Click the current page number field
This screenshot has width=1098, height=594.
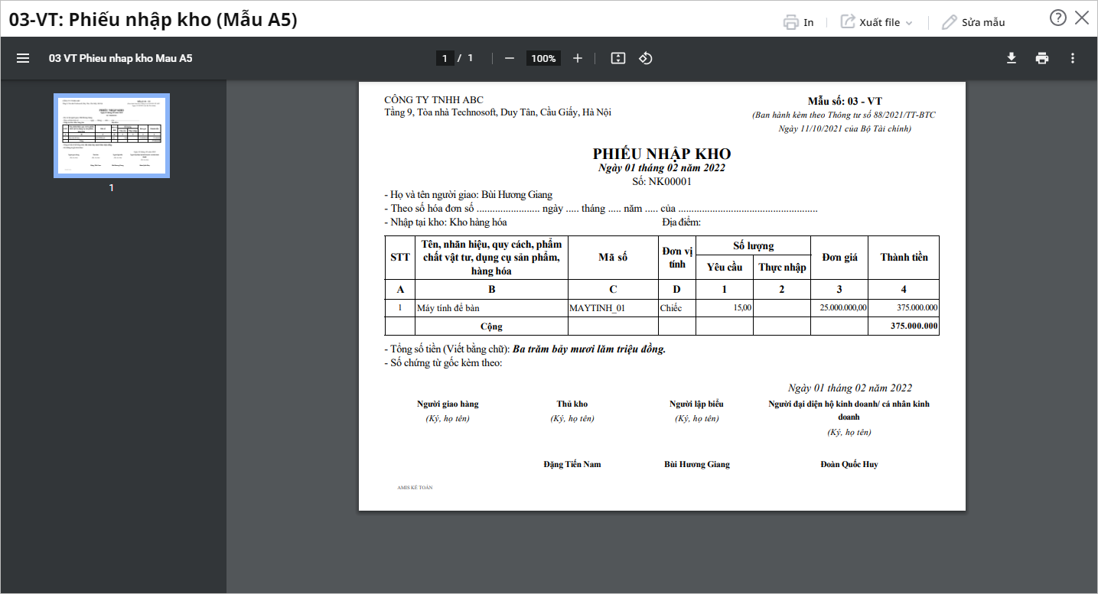coord(445,58)
